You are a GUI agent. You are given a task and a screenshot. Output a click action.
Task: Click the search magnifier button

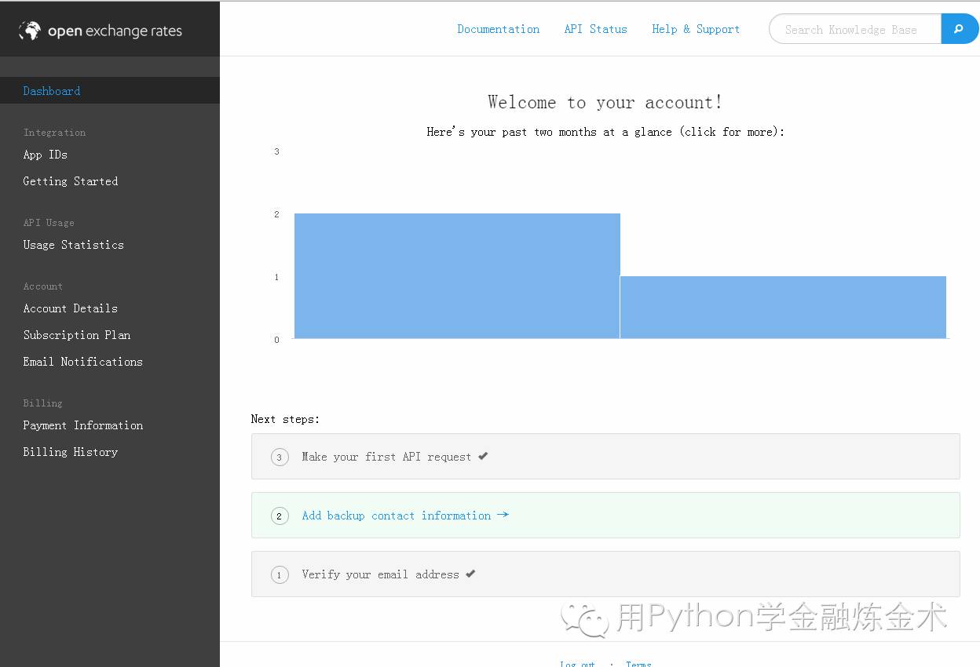point(960,29)
